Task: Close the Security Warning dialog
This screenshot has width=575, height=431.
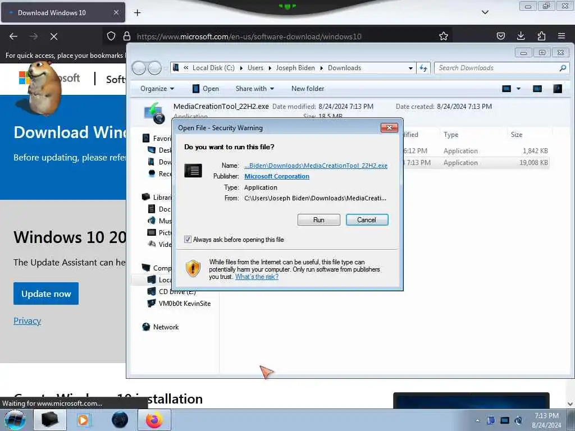Action: 389,127
